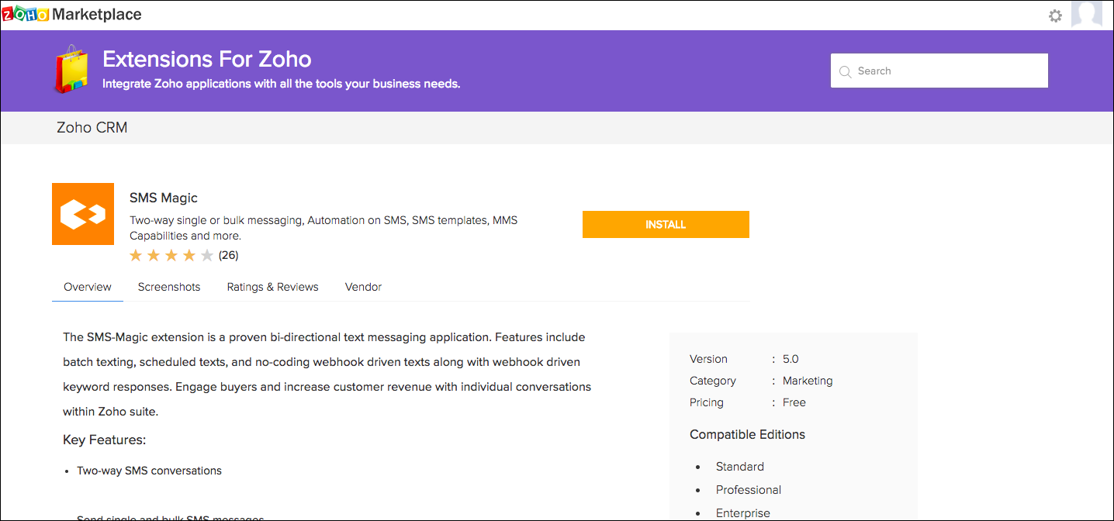Click the star rating row
Image resolution: width=1114 pixels, height=521 pixels.
point(171,255)
